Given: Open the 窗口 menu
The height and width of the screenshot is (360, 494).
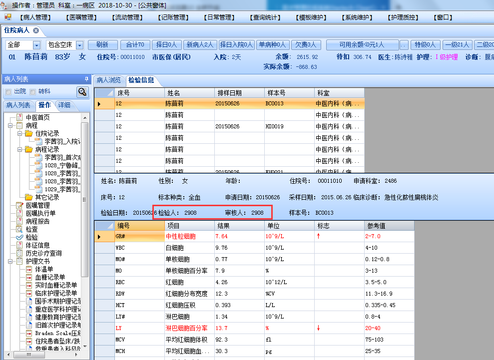Looking at the screenshot, I should pos(443,17).
